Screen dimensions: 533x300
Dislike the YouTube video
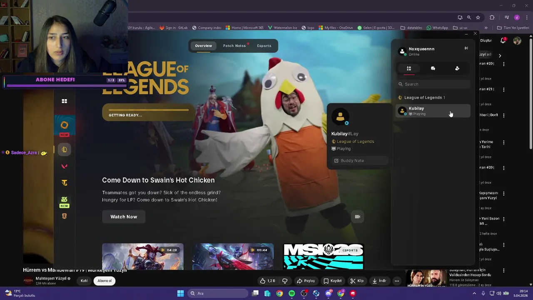(x=285, y=281)
